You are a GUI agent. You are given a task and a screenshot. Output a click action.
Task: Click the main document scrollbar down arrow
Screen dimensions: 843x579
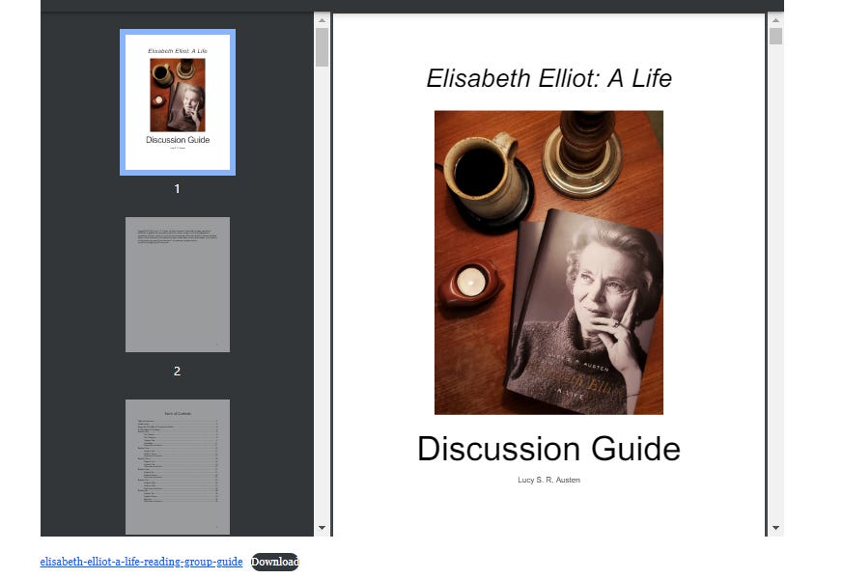pos(775,529)
